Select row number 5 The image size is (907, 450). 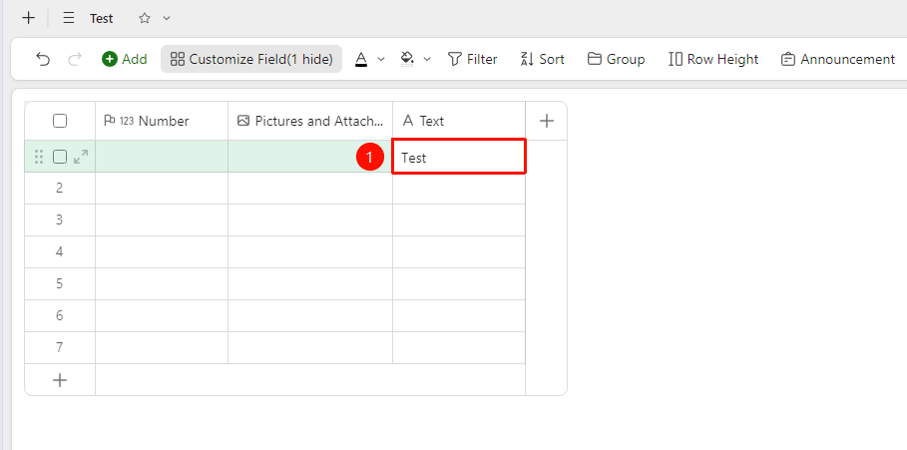[60, 283]
